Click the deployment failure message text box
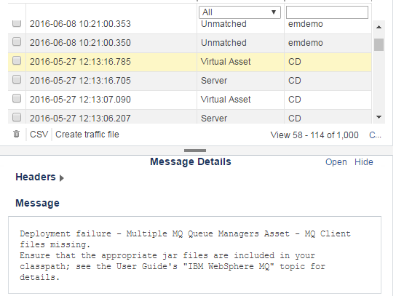Viewport: 396px width, 296px height. click(194, 255)
